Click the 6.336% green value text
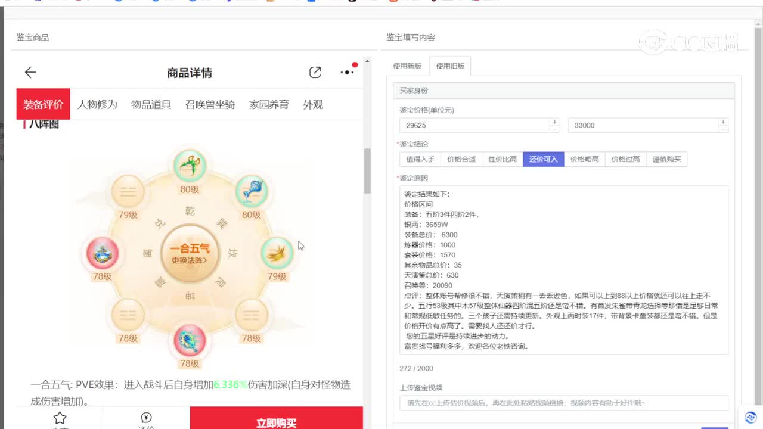763x429 pixels. 230,385
